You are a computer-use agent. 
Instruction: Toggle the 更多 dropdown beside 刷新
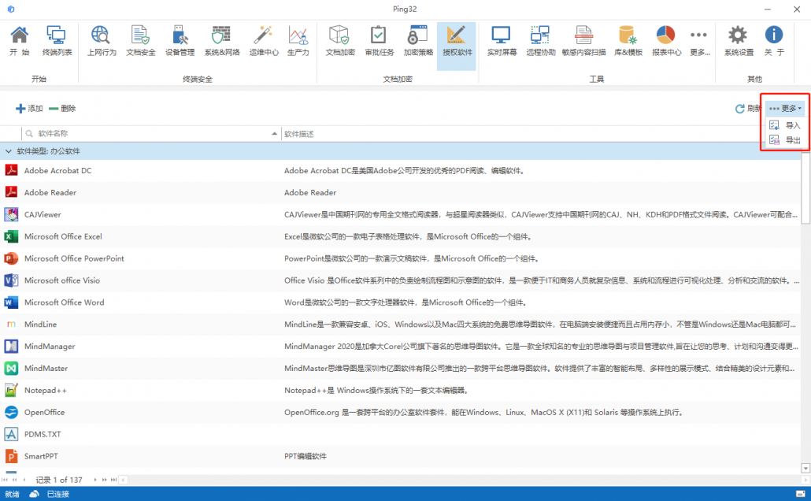(x=785, y=108)
